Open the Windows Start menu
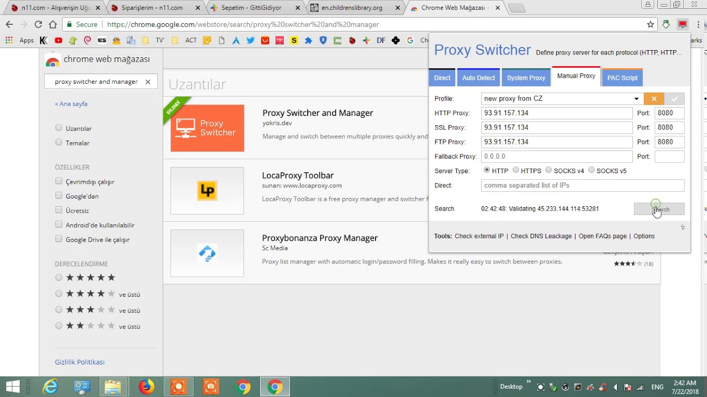Image resolution: width=707 pixels, height=397 pixels. (12, 387)
